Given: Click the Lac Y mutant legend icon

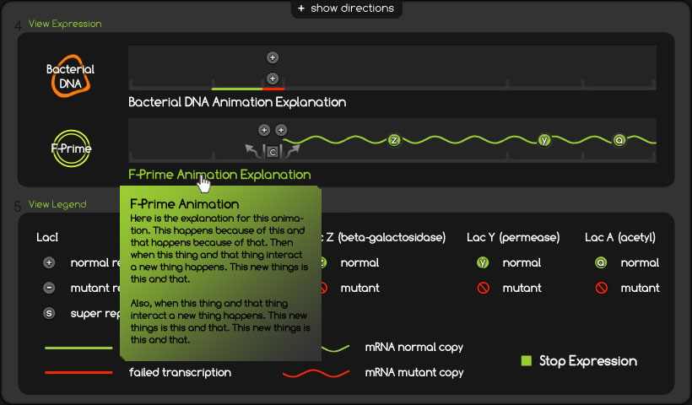Looking at the screenshot, I should click(483, 288).
